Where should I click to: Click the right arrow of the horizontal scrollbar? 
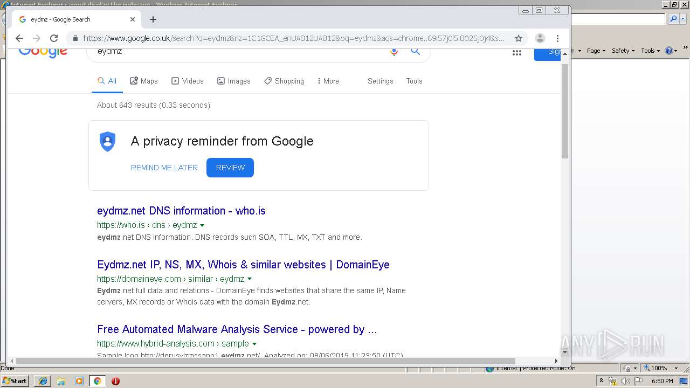[x=556, y=361]
